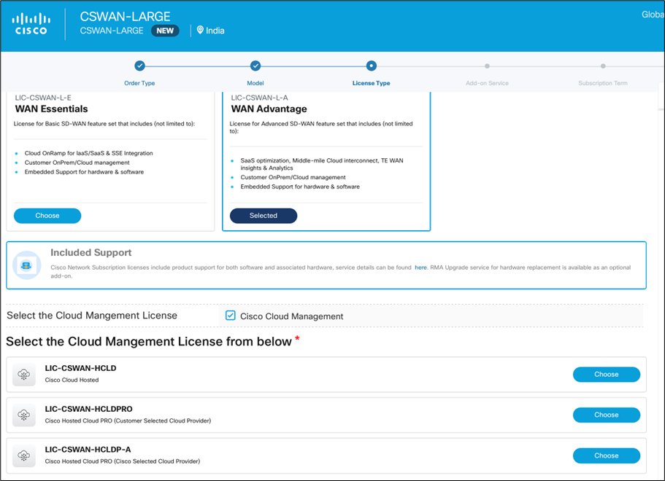Click the Cisco Cloud Management label
665x481 pixels.
292,316
